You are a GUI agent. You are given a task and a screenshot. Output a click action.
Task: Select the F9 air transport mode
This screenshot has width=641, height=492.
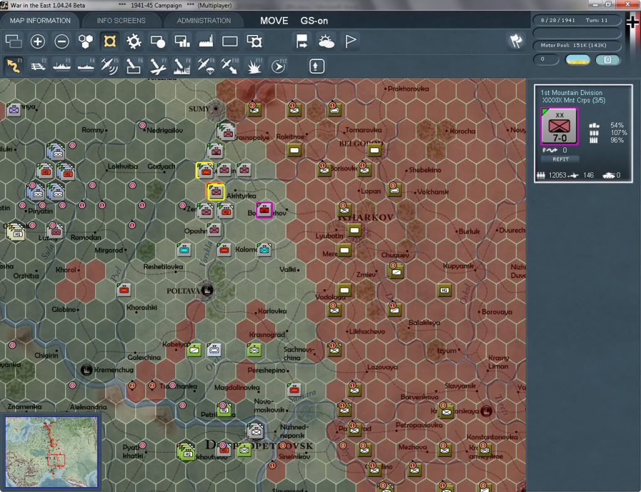(206, 66)
